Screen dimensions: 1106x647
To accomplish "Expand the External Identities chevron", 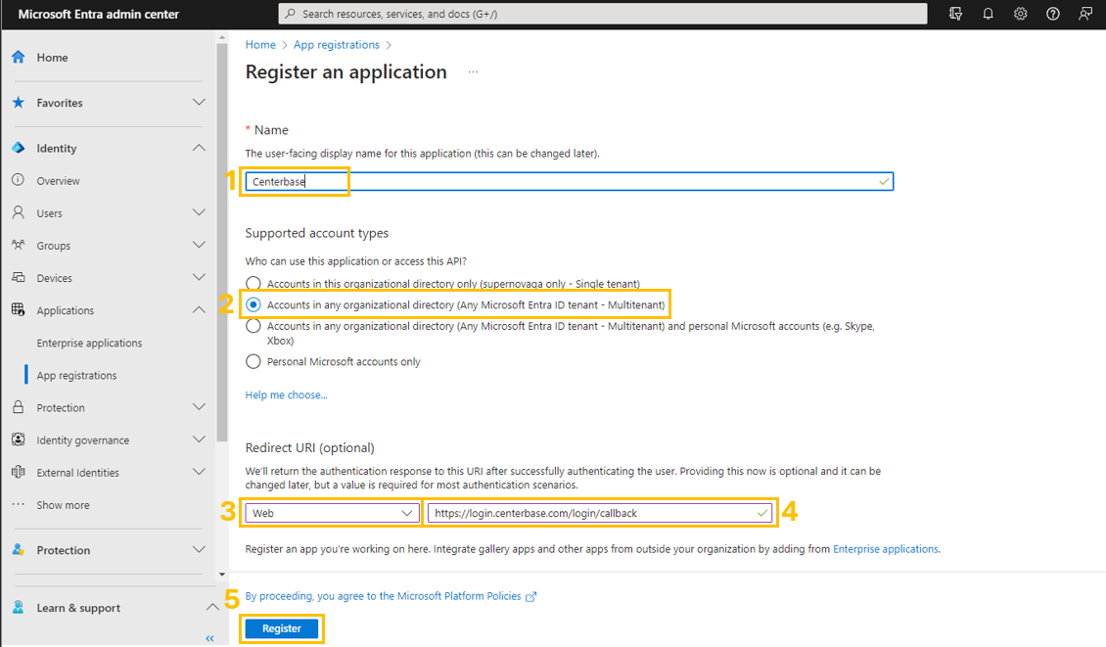I will click(x=199, y=472).
